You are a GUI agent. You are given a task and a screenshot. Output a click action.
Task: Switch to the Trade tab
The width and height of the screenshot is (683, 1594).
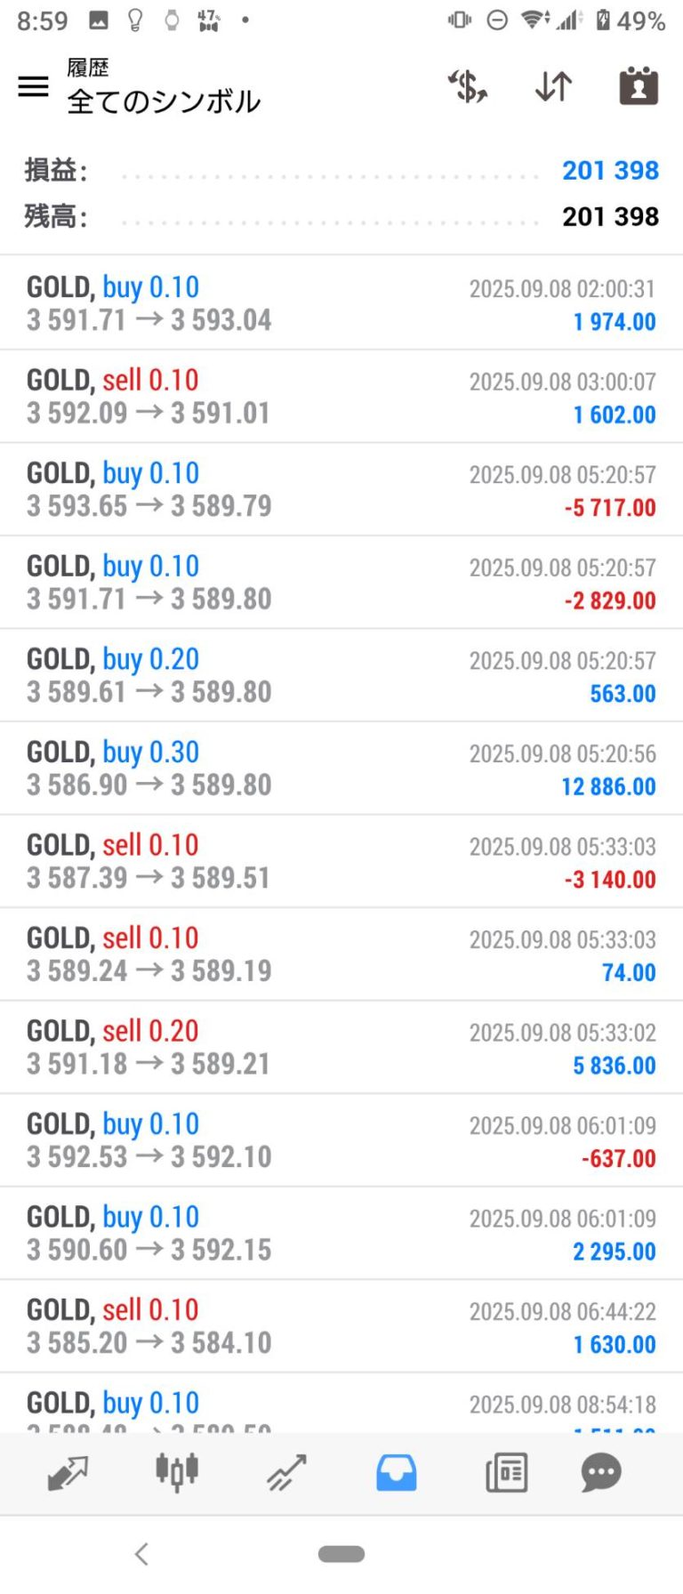[x=286, y=1472]
